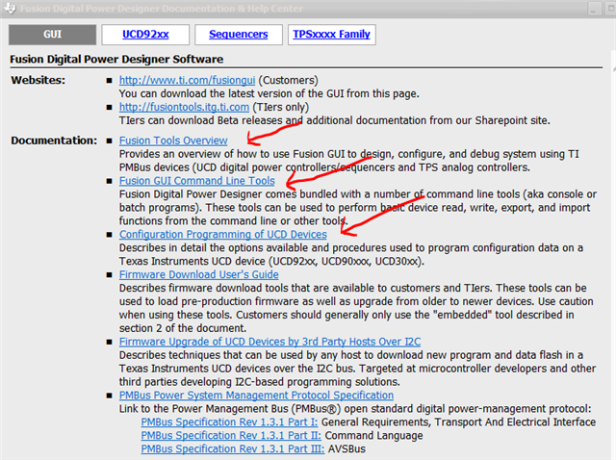Click the 'Websites:' label
The width and height of the screenshot is (616, 460).
coord(38,80)
